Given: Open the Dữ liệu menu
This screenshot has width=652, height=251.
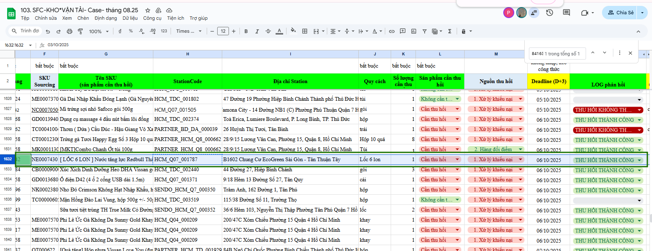Looking at the screenshot, I should click(130, 18).
